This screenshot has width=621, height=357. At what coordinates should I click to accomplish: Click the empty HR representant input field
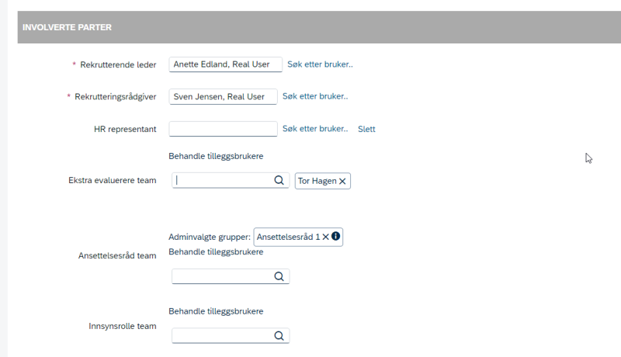223,129
